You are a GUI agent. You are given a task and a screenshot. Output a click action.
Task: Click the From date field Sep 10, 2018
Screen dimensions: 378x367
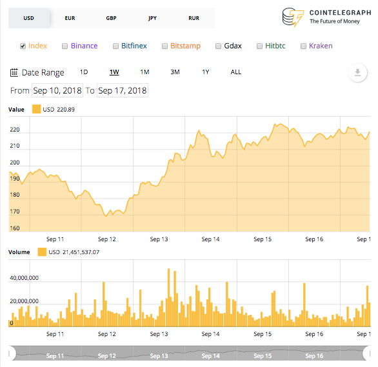[57, 90]
